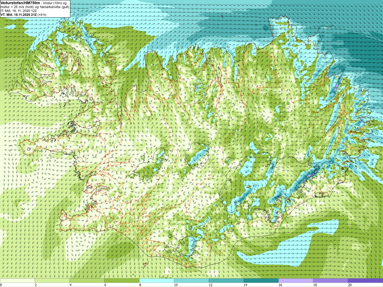
Task: Click the legend label '8'
Action: click(140, 285)
